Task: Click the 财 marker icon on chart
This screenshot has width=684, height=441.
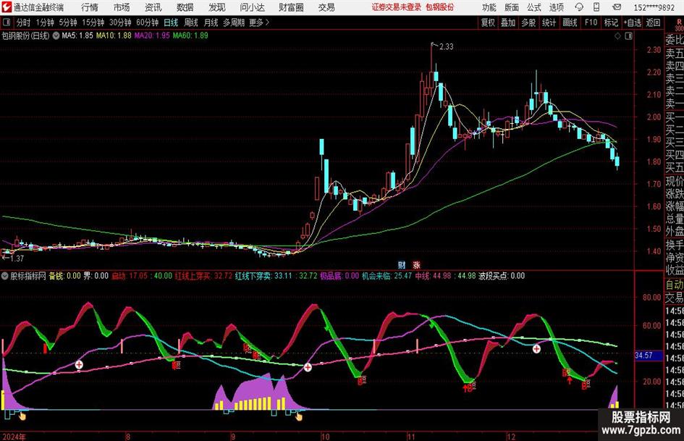Action: click(401, 264)
